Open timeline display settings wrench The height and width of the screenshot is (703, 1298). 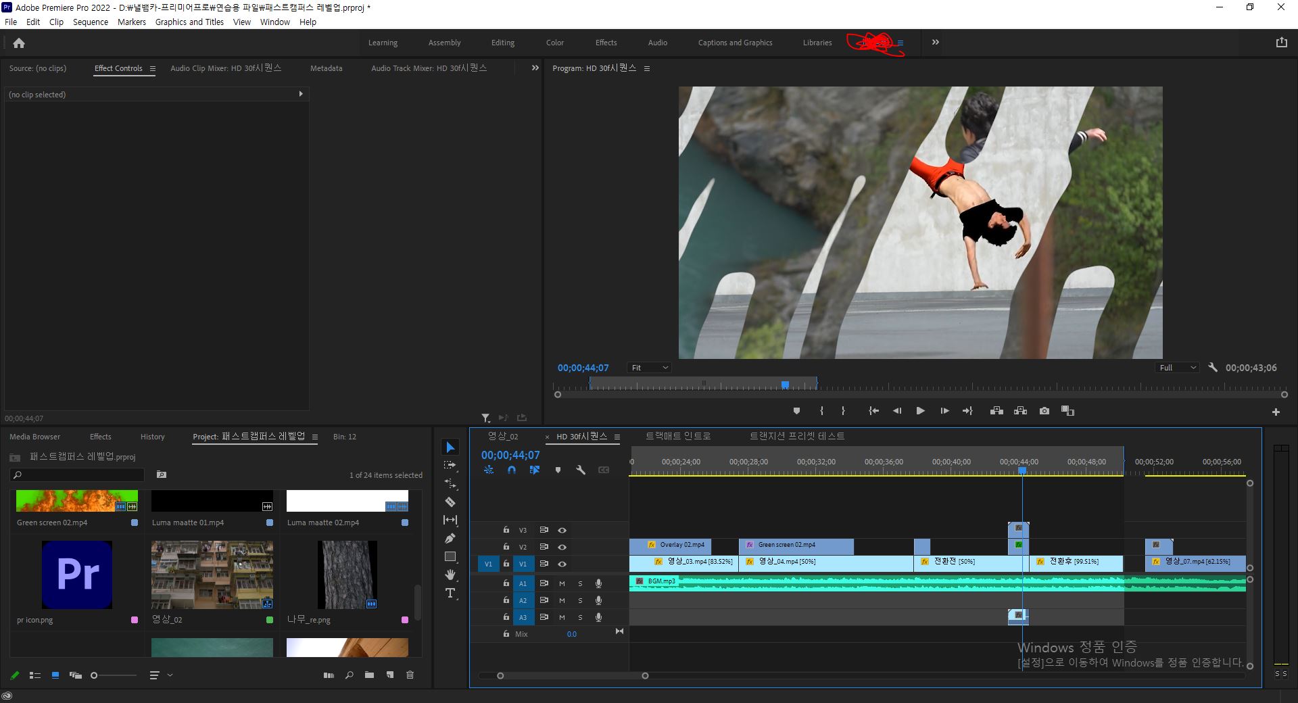point(581,470)
